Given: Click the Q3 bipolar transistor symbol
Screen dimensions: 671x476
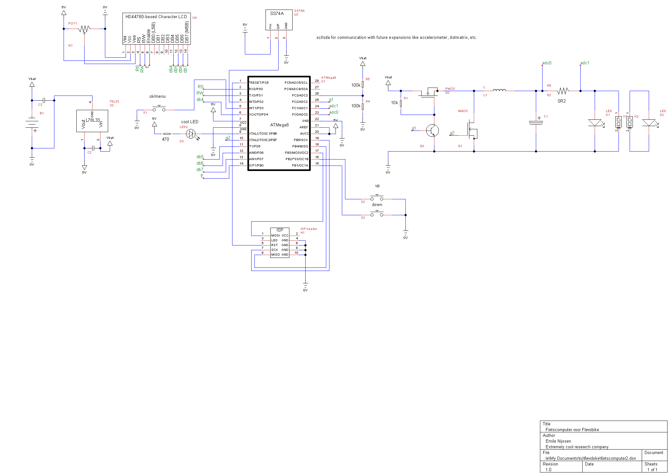Looking at the screenshot, I should pyautogui.click(x=432, y=131).
